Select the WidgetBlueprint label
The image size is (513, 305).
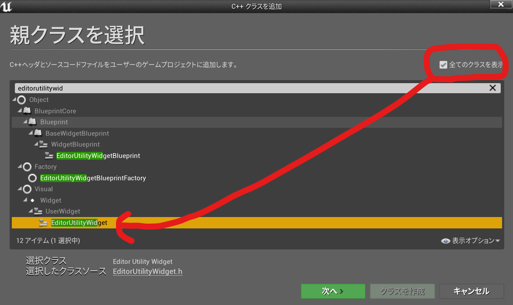76,144
